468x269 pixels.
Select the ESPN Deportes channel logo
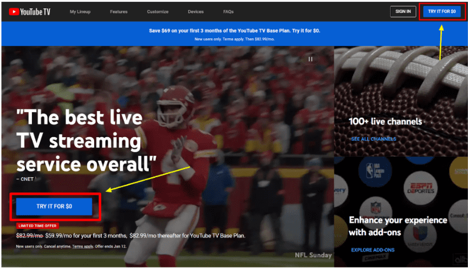(420, 188)
